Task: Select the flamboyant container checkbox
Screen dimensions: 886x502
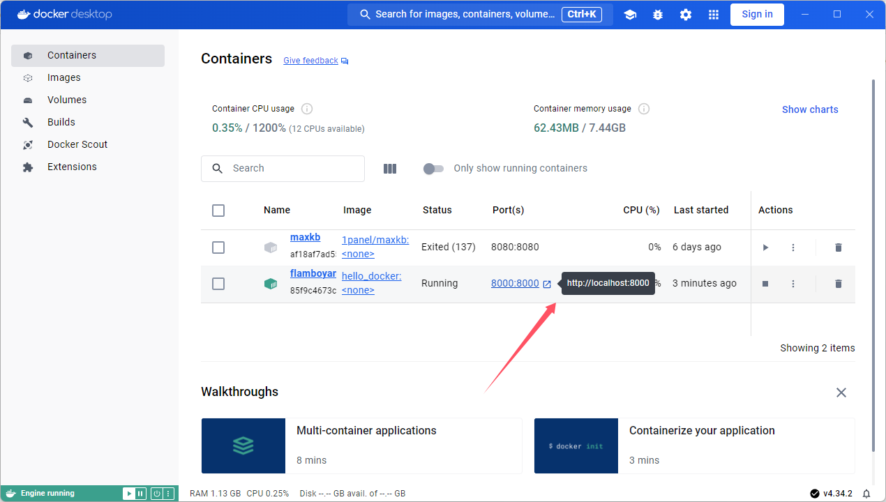Action: (x=218, y=284)
